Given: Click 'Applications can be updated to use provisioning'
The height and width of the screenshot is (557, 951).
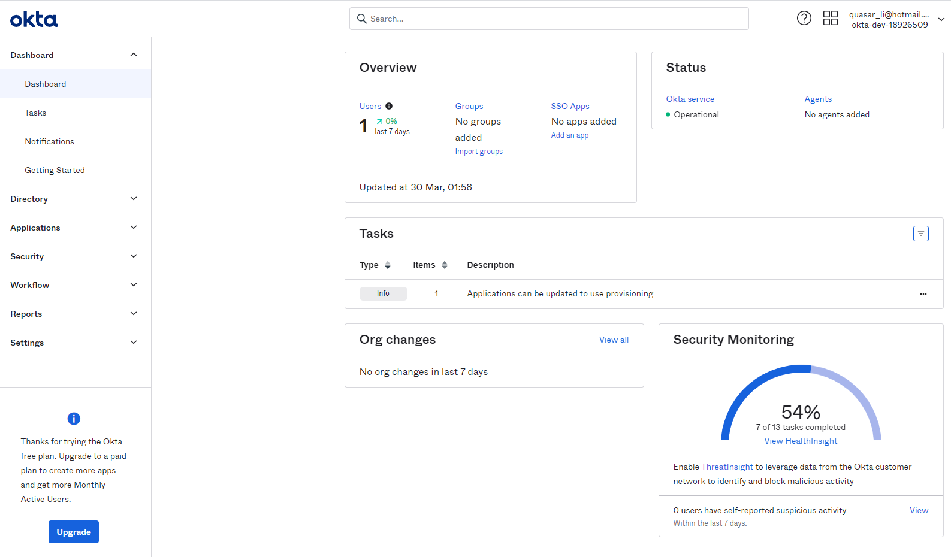Looking at the screenshot, I should click(x=560, y=293).
